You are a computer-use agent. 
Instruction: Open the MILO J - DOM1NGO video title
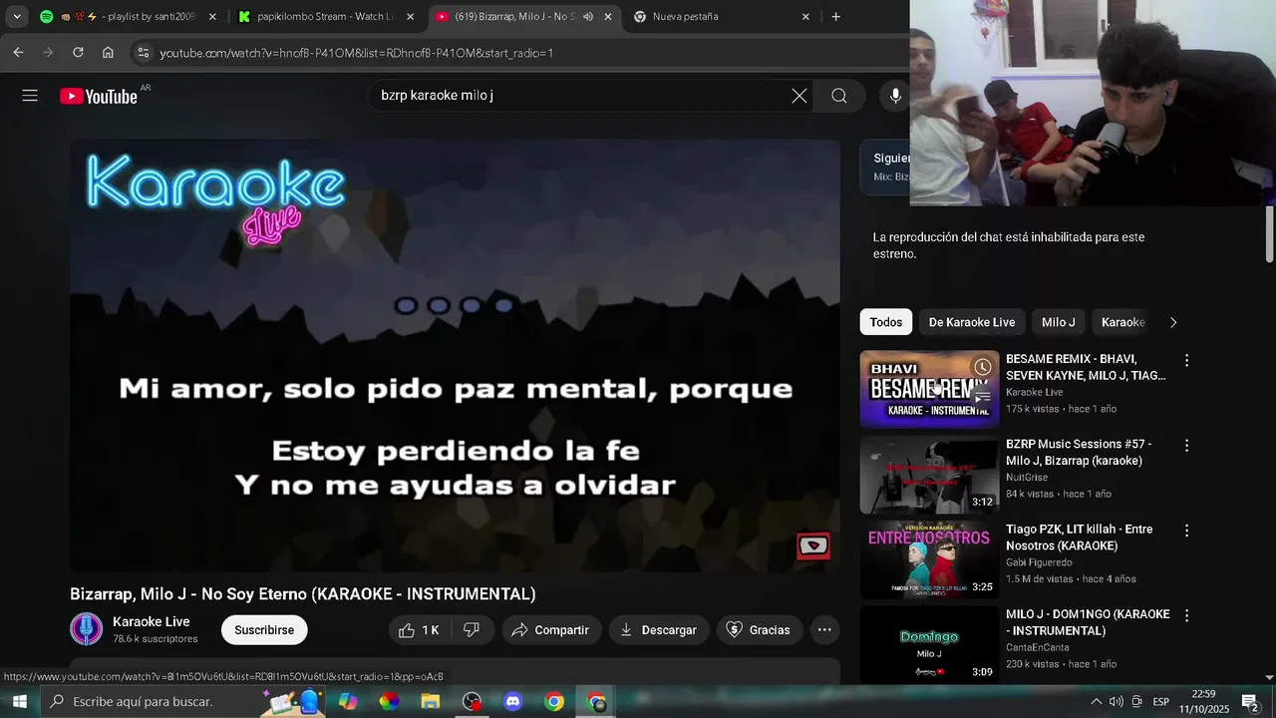[x=1088, y=622]
